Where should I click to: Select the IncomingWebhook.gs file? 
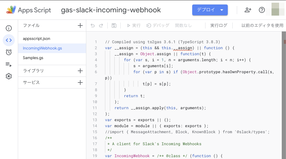52,48
